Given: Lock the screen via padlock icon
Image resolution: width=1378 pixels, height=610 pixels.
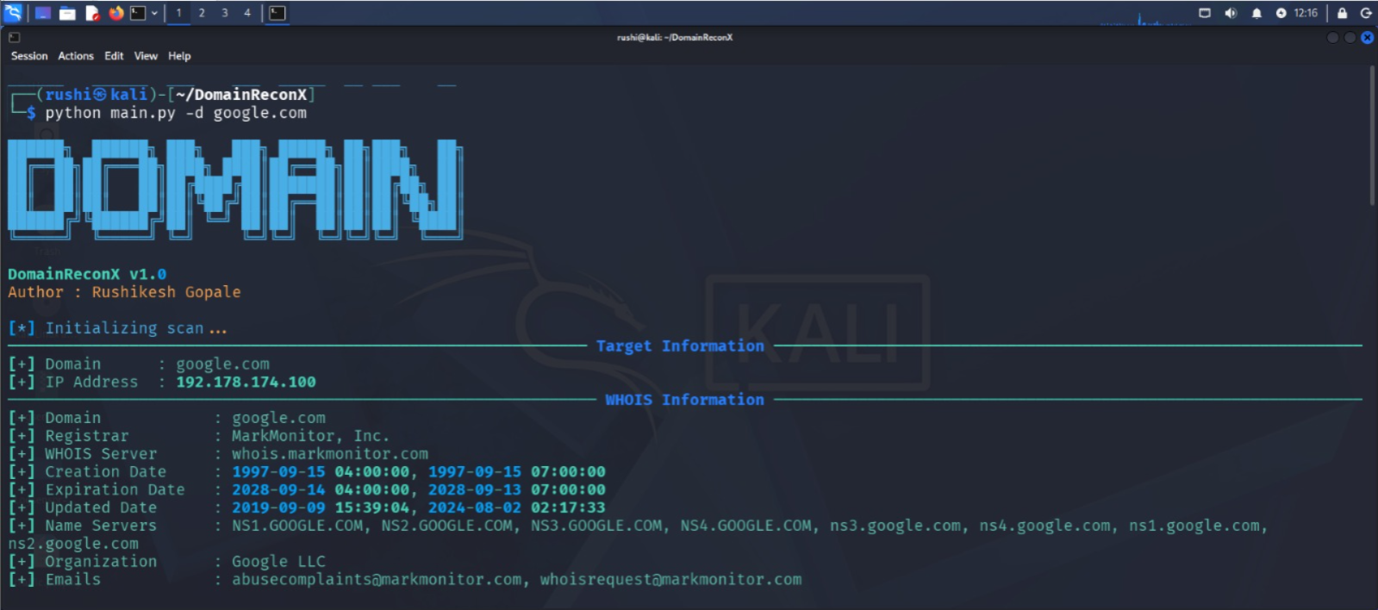Looking at the screenshot, I should pyautogui.click(x=1342, y=13).
